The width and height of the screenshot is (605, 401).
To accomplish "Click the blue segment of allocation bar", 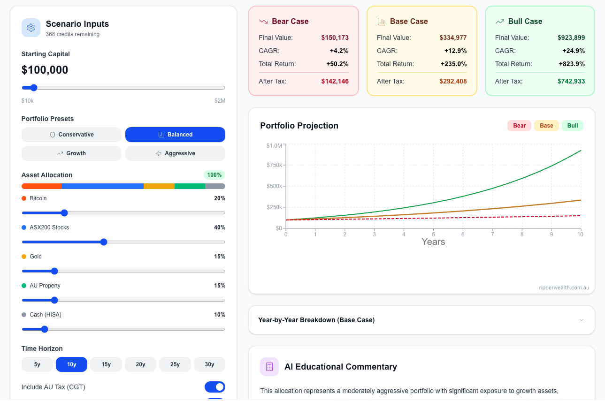I will (x=103, y=186).
